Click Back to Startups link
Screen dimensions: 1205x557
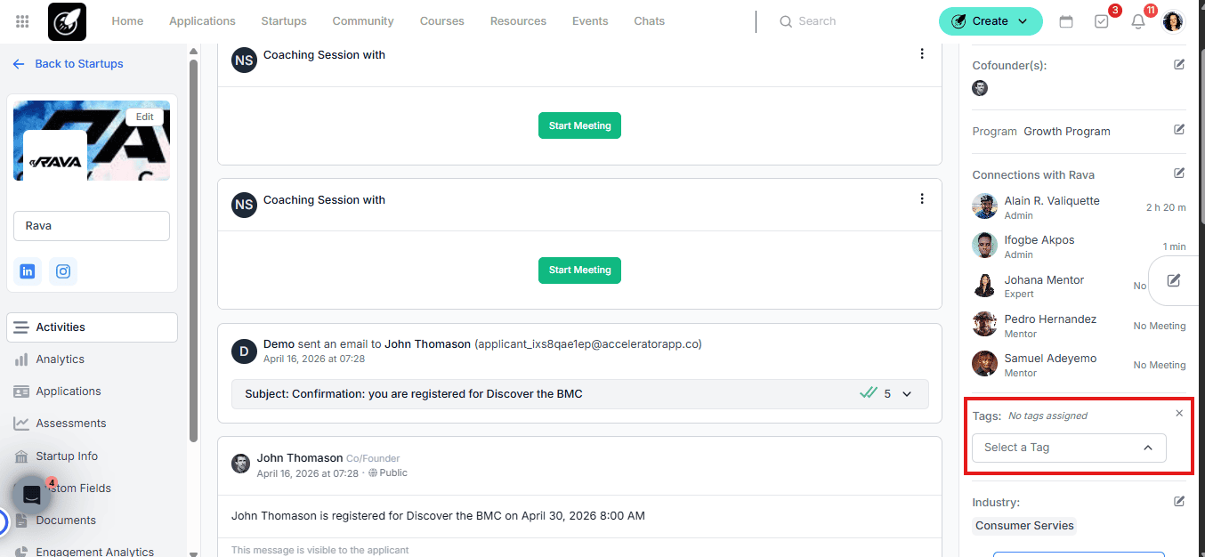coord(68,64)
